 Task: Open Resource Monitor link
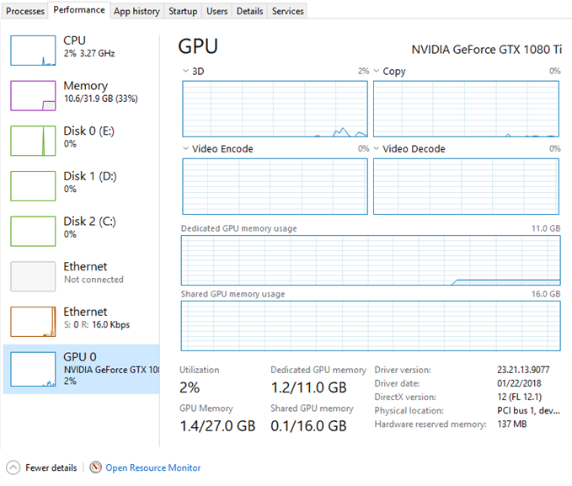point(152,467)
